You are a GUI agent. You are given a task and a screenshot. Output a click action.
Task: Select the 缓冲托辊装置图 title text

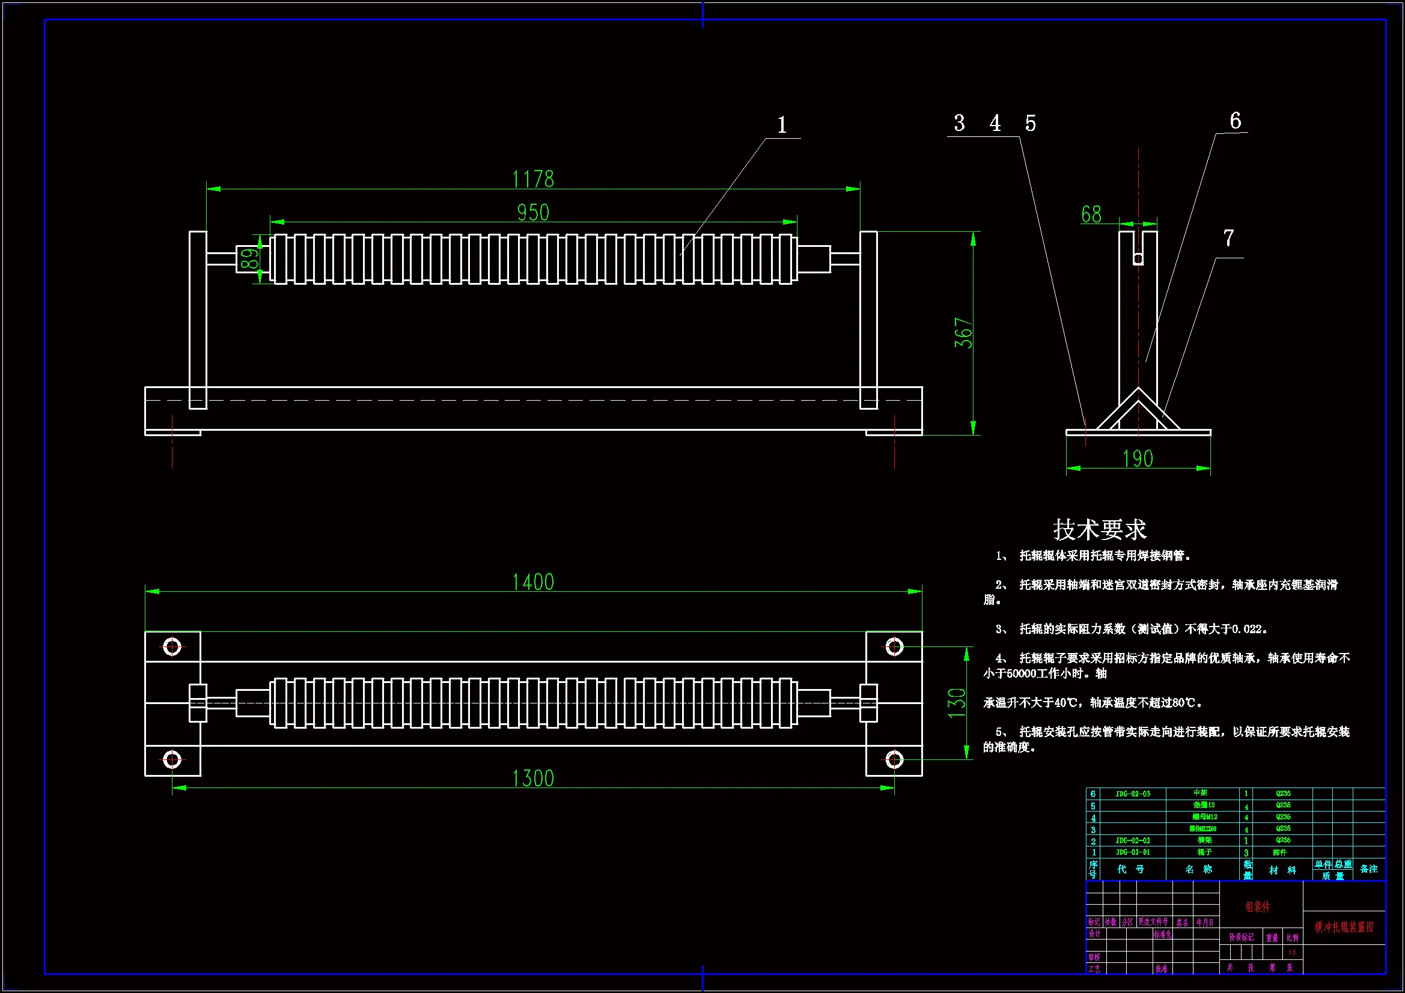[1344, 927]
